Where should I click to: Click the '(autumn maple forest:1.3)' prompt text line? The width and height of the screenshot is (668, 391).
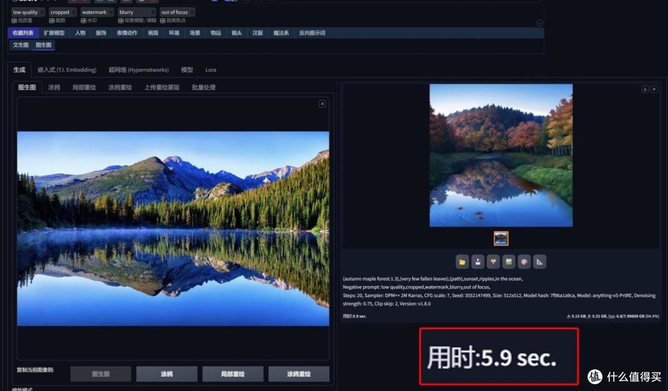tap(432, 279)
